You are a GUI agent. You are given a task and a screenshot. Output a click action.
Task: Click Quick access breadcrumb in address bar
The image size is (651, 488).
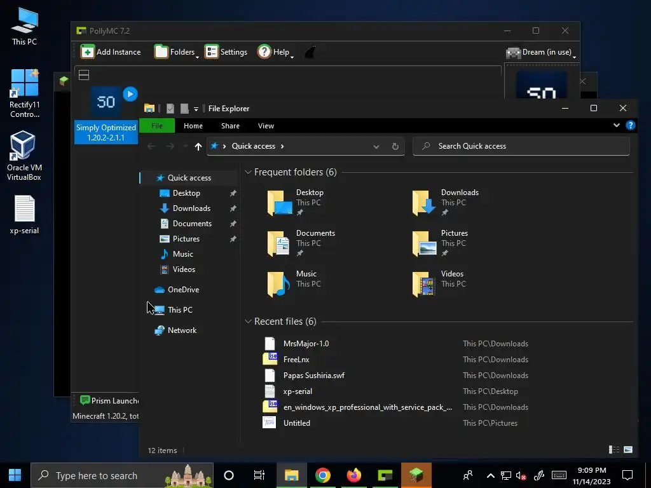coord(253,146)
